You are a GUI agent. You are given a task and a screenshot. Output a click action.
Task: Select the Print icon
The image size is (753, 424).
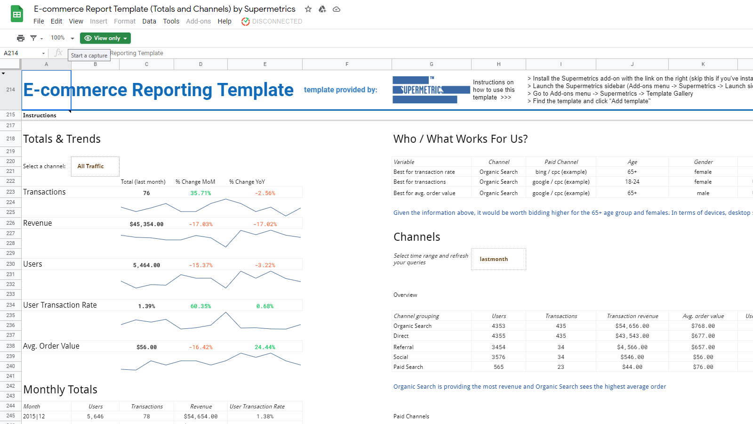21,38
